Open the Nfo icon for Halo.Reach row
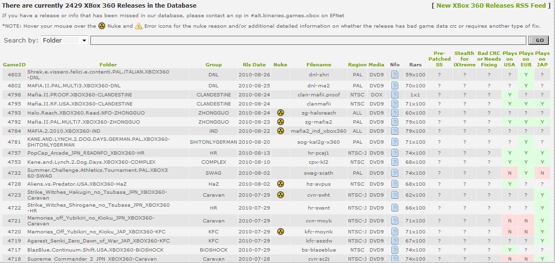 click(395, 113)
